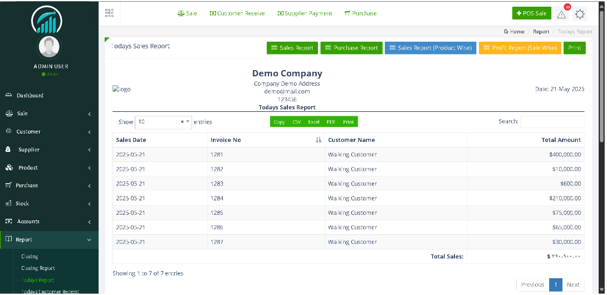This screenshot has height=295, width=607.
Task: Collapse the Report sidebar menu chevron
Action: (90, 240)
